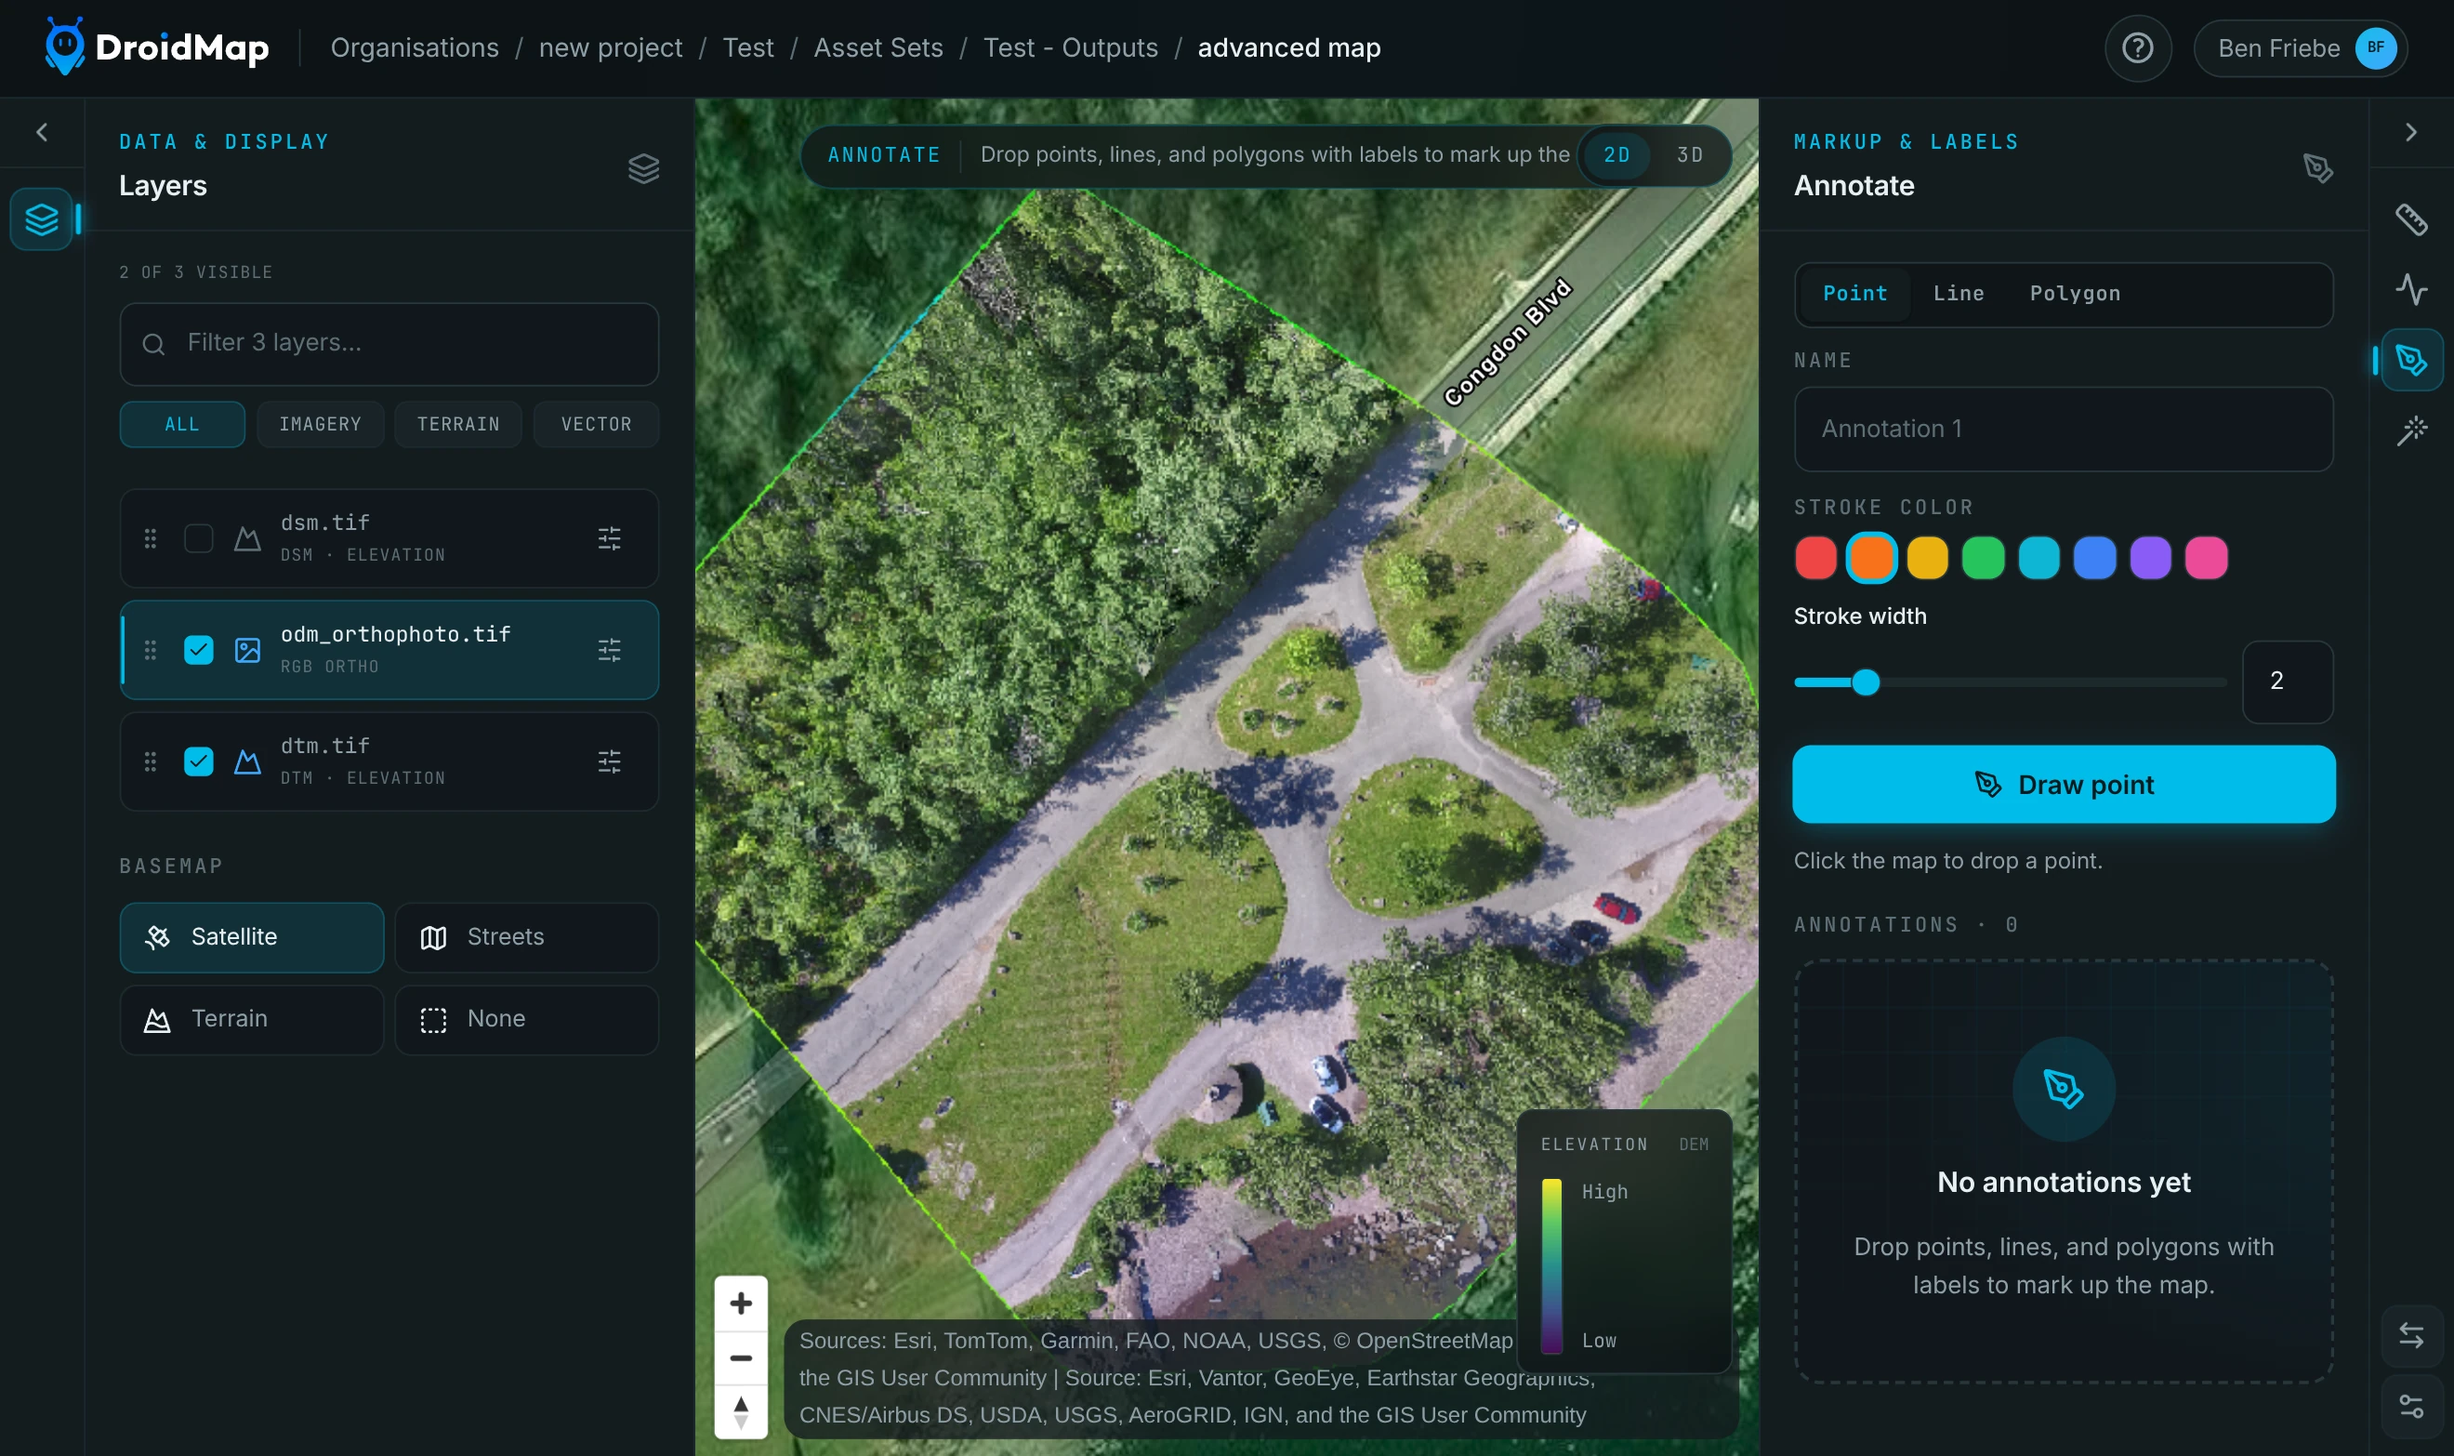Pick the yellow stroke color
Image resolution: width=2454 pixels, height=1456 pixels.
(x=1927, y=558)
